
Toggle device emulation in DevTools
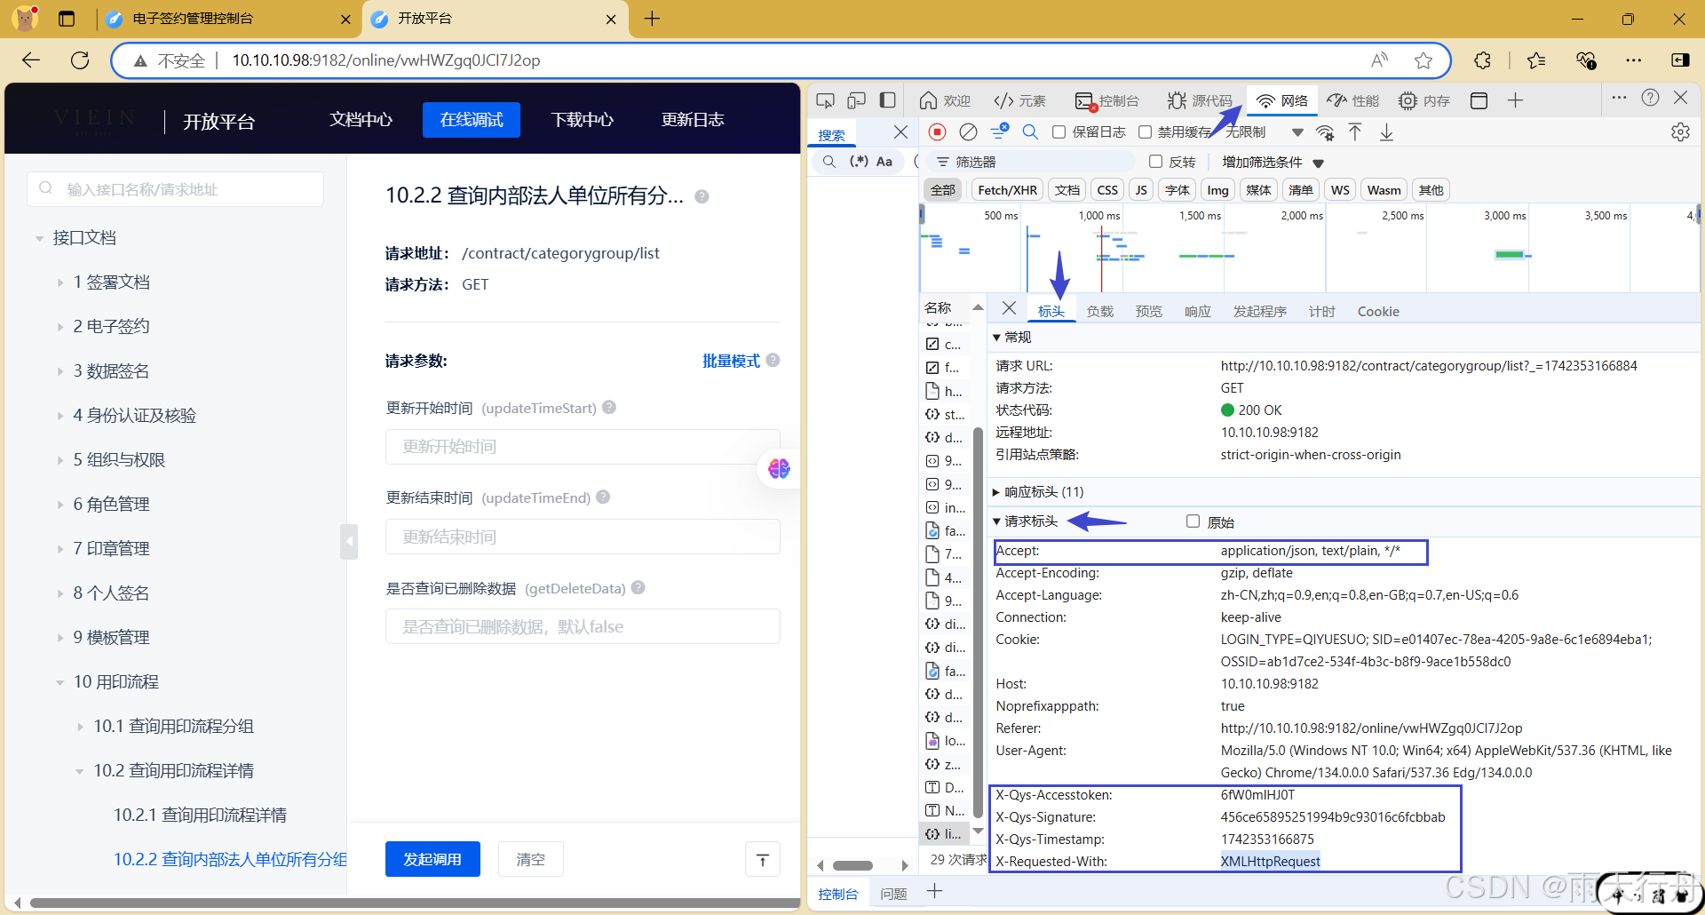(856, 100)
